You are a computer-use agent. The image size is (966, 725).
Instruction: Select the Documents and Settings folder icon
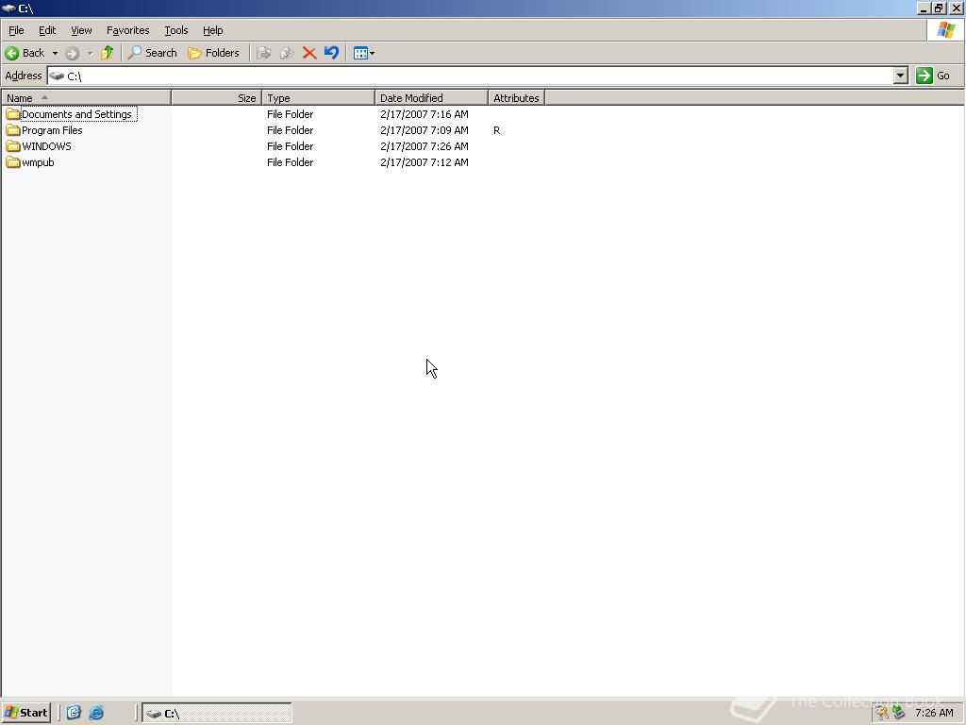13,114
